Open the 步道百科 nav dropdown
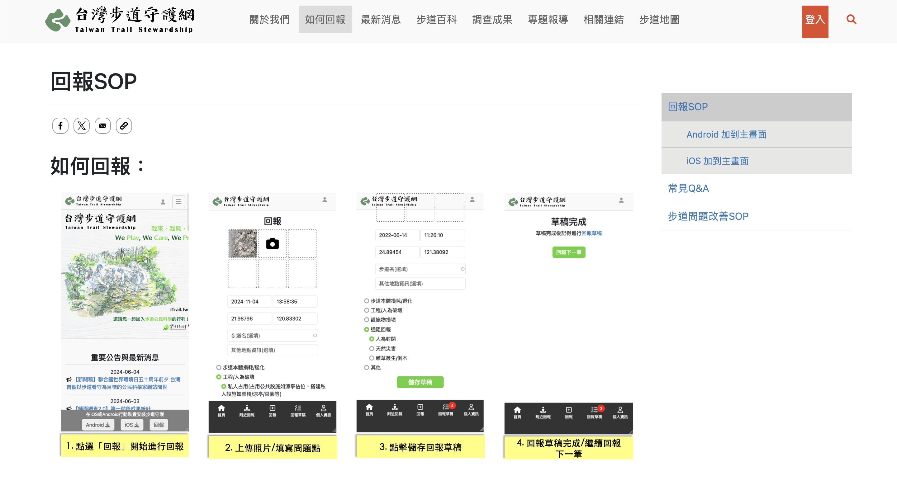897x490 pixels. coord(436,20)
